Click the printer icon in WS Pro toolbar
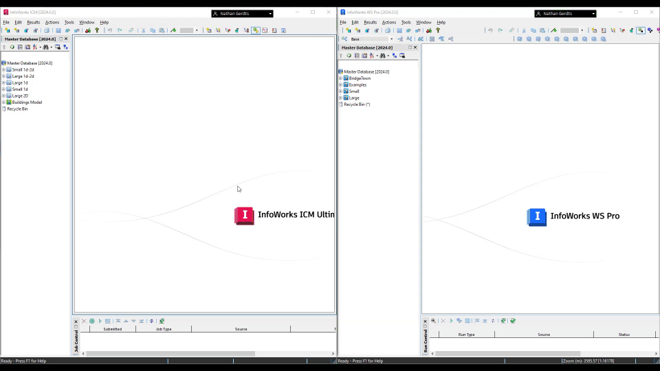The image size is (660, 371). coord(387,30)
